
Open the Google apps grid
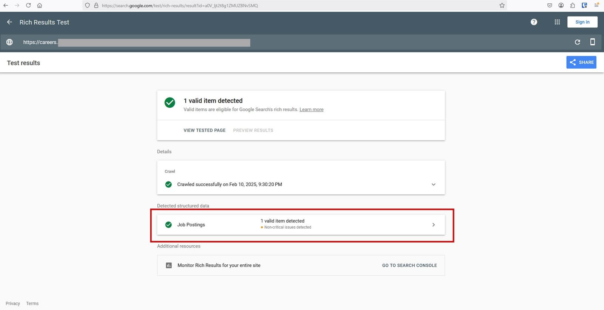click(x=557, y=22)
